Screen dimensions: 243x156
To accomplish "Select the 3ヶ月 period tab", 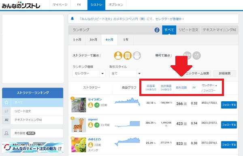I will (x=94, y=40).
